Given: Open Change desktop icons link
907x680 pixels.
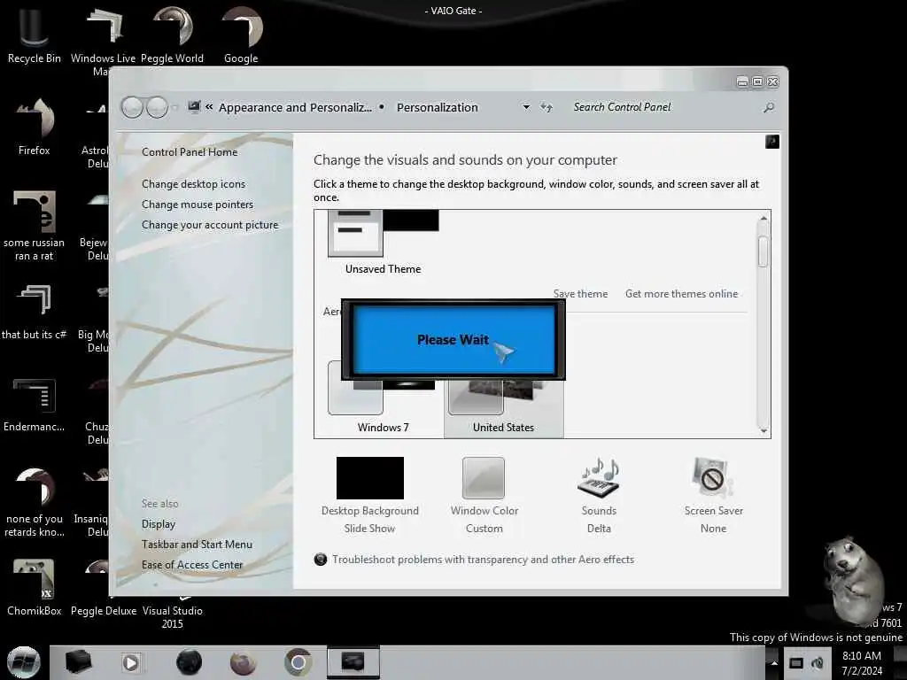Looking at the screenshot, I should [193, 184].
